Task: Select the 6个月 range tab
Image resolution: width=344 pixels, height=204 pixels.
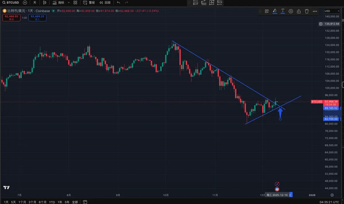Action: (x=42, y=202)
